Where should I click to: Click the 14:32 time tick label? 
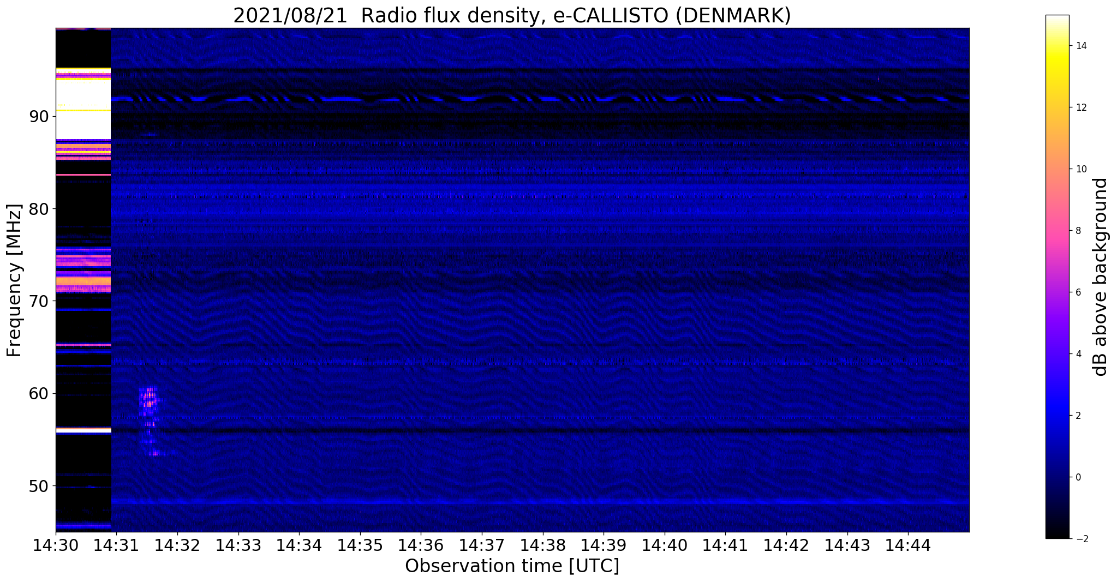(x=177, y=545)
